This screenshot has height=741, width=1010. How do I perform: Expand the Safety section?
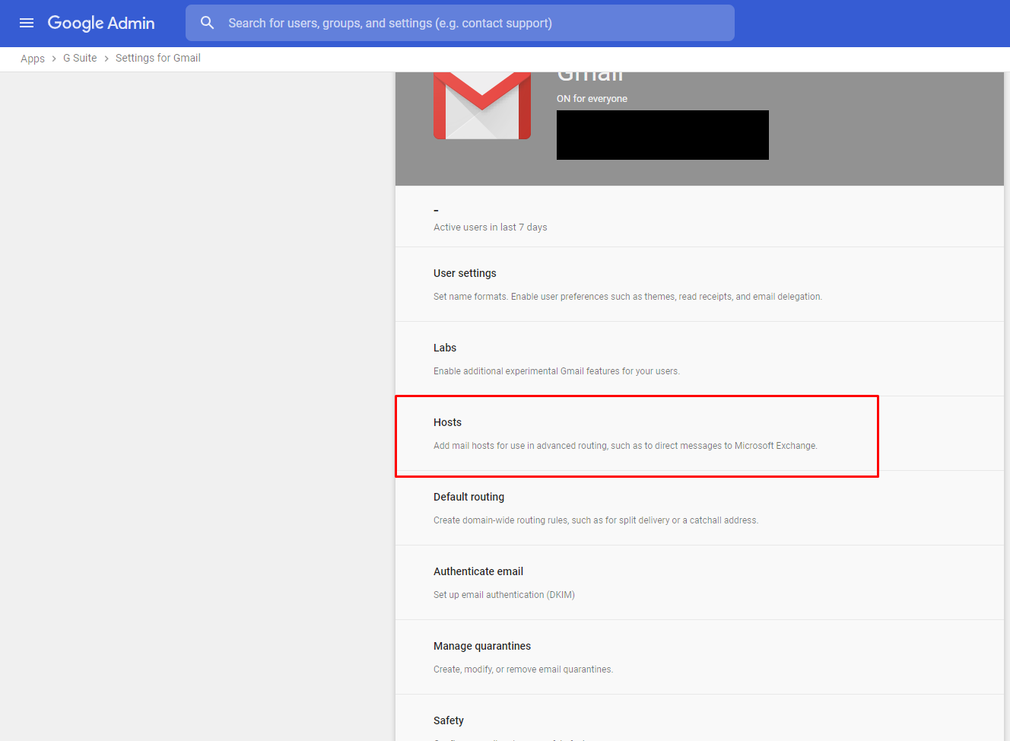[449, 720]
